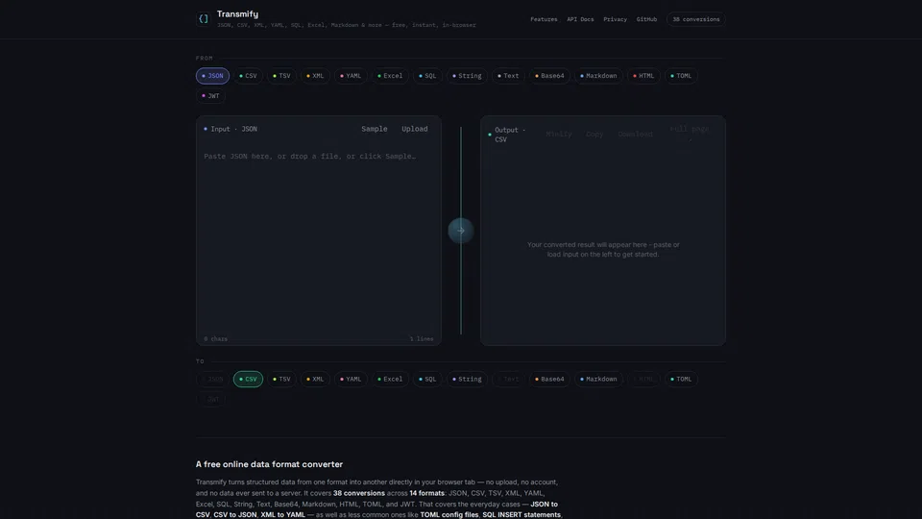Click into the Paste JSON input area

click(x=318, y=238)
